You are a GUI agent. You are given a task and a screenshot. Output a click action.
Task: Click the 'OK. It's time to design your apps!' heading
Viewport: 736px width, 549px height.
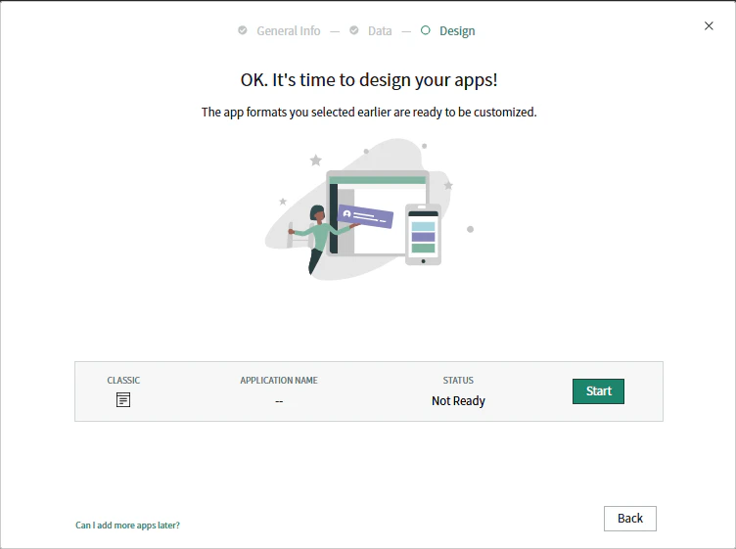pos(369,80)
